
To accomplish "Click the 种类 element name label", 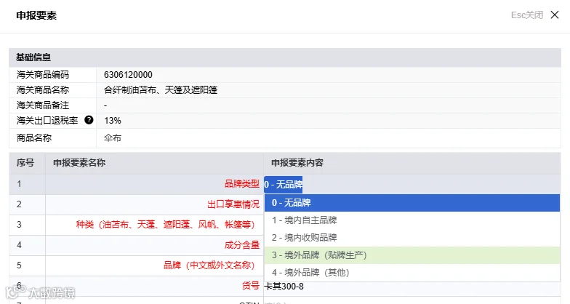I will (x=166, y=225).
